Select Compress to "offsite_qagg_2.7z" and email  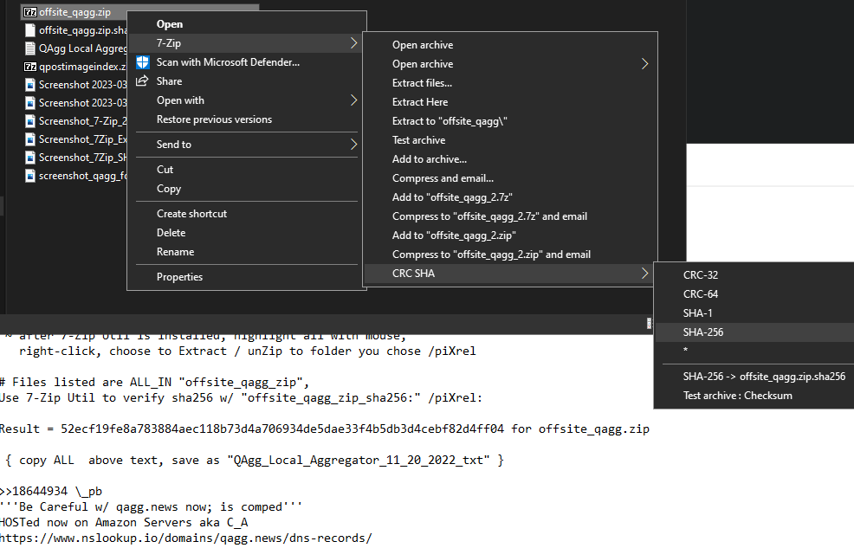(510, 216)
